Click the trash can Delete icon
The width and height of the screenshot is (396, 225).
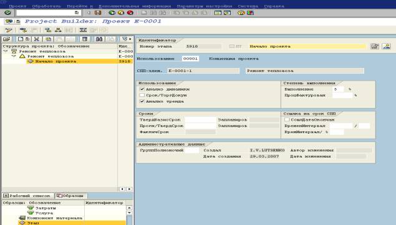point(85,39)
